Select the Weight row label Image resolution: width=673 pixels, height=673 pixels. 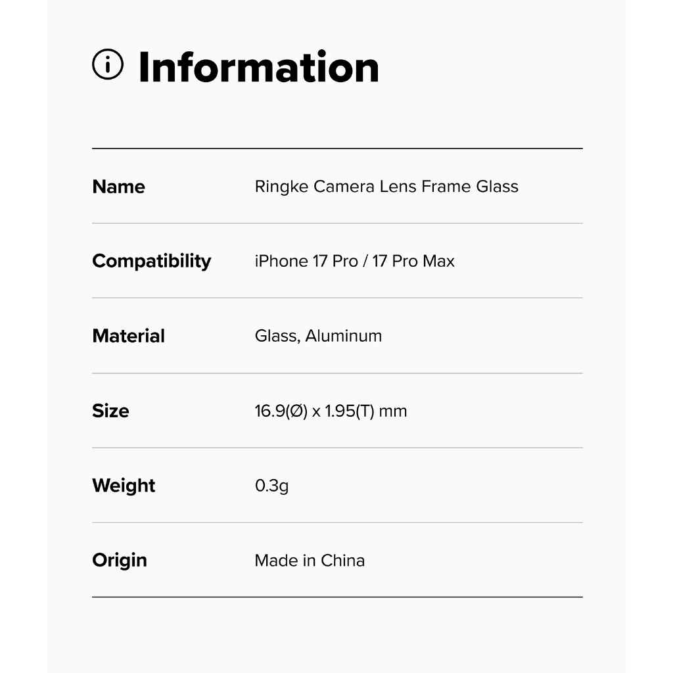(124, 486)
